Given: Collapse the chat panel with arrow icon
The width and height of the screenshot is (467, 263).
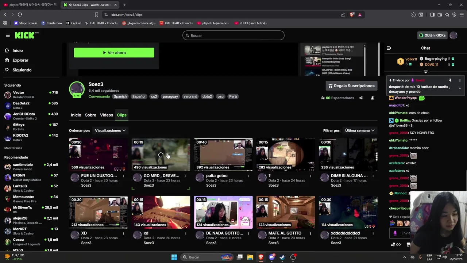Looking at the screenshot, I should click(x=389, y=48).
